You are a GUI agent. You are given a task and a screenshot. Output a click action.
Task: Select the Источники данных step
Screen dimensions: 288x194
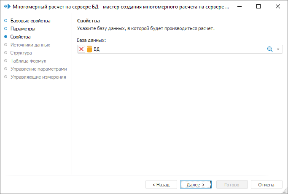(x=30, y=45)
